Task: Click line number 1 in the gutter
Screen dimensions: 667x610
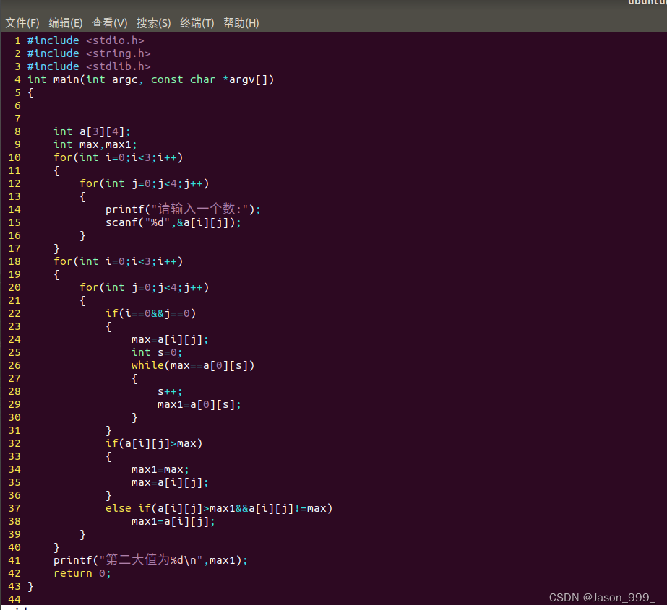Action: 17,40
